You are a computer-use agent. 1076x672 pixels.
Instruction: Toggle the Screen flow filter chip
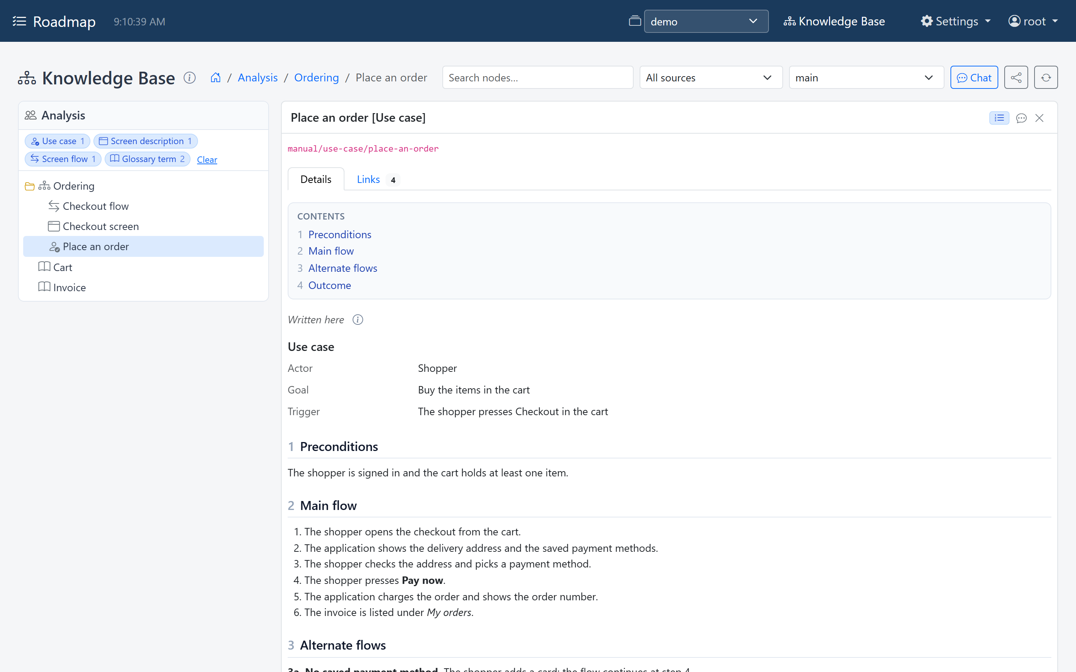(63, 159)
